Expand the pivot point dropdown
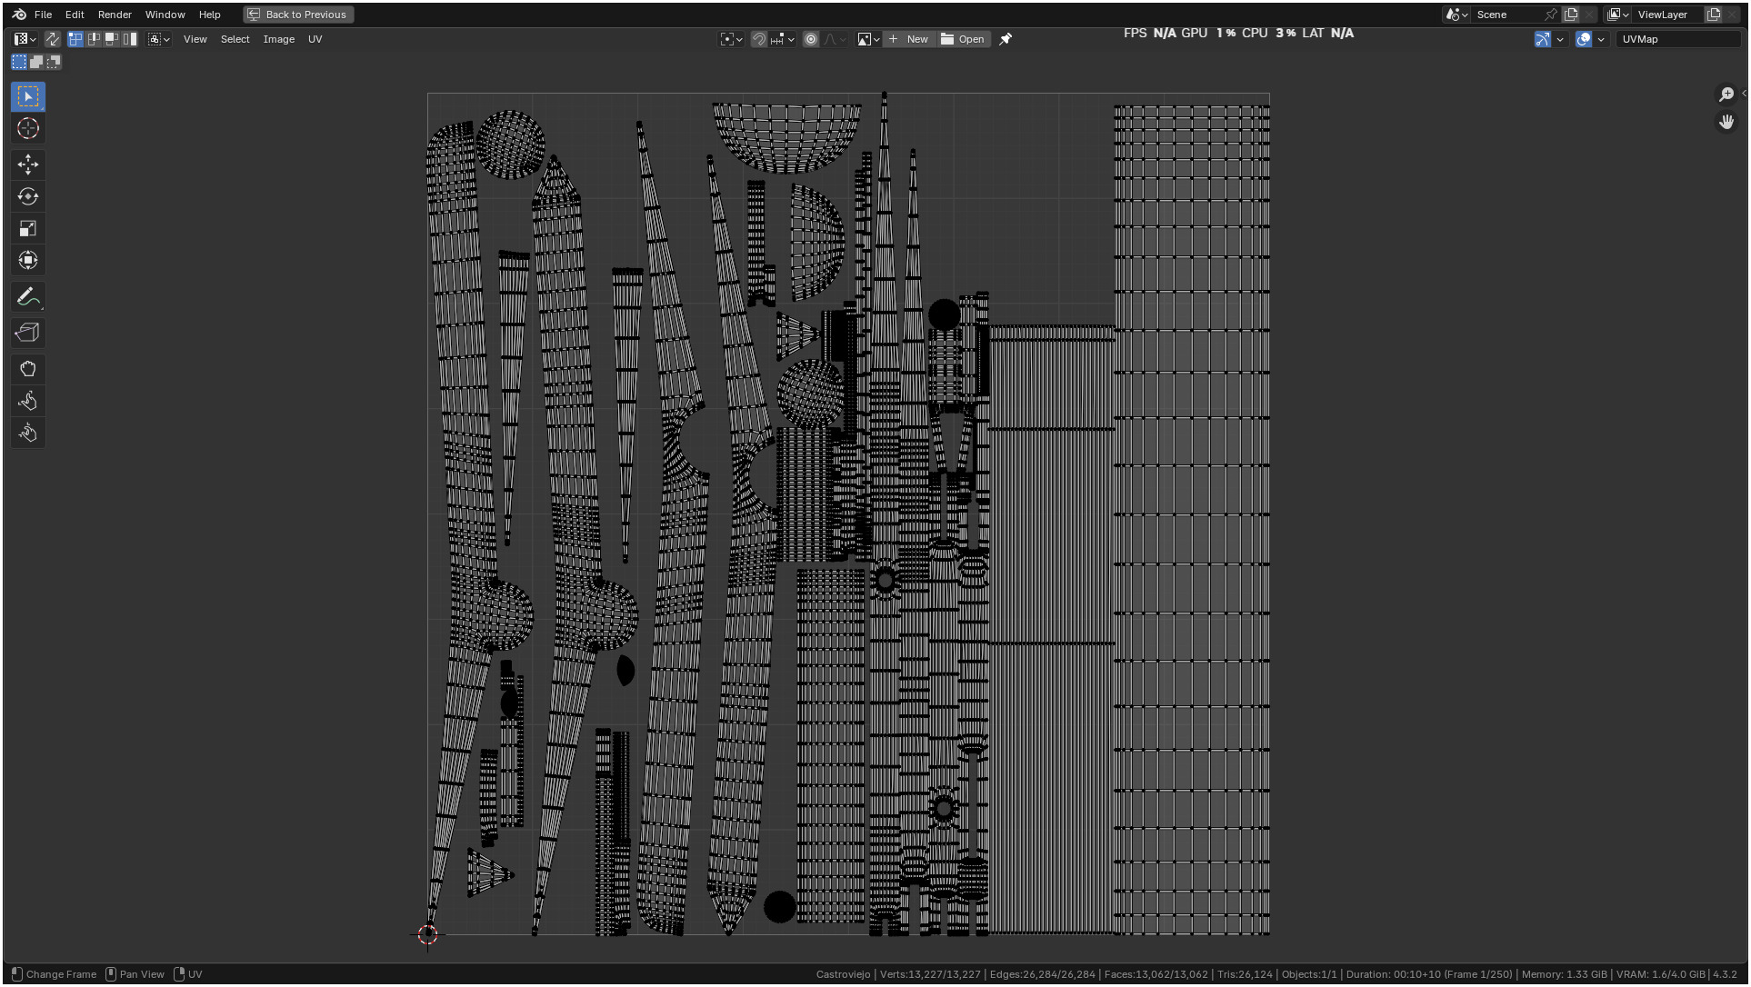Image resolution: width=1751 pixels, height=987 pixels. [732, 39]
